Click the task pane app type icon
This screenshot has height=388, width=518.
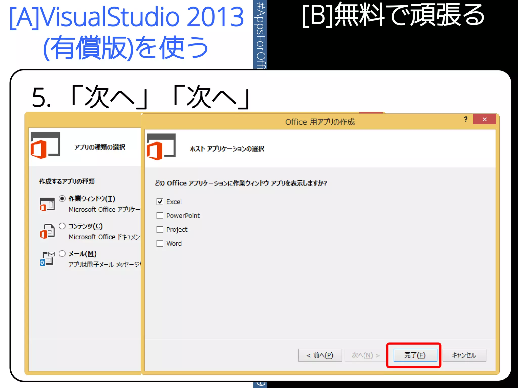[47, 204]
